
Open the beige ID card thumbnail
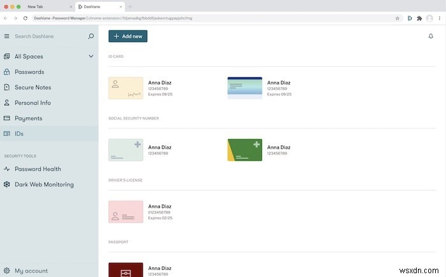(x=126, y=88)
